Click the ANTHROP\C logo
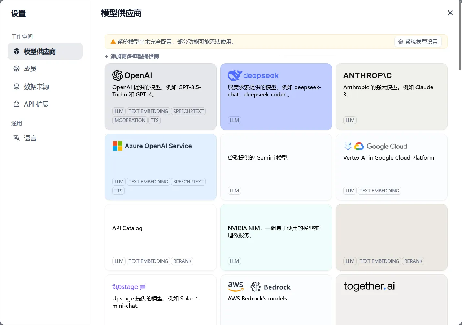Screen dimensions: 462x325 pos(367,75)
